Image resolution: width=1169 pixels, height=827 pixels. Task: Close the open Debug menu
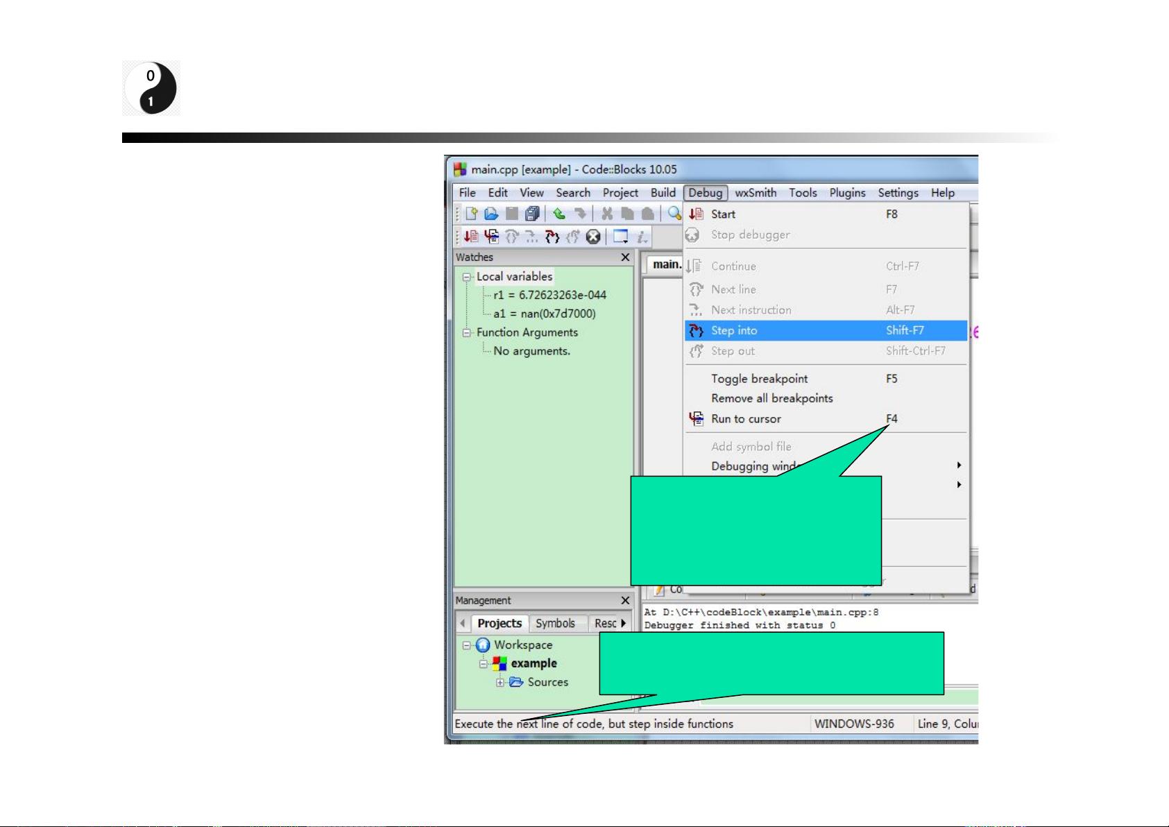tap(706, 193)
